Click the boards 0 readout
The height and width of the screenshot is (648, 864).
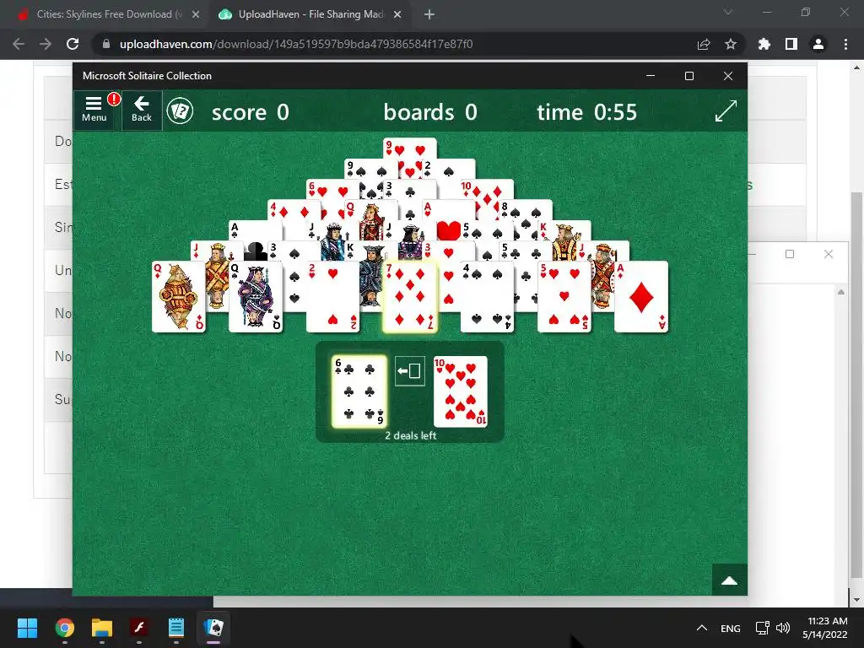[430, 112]
